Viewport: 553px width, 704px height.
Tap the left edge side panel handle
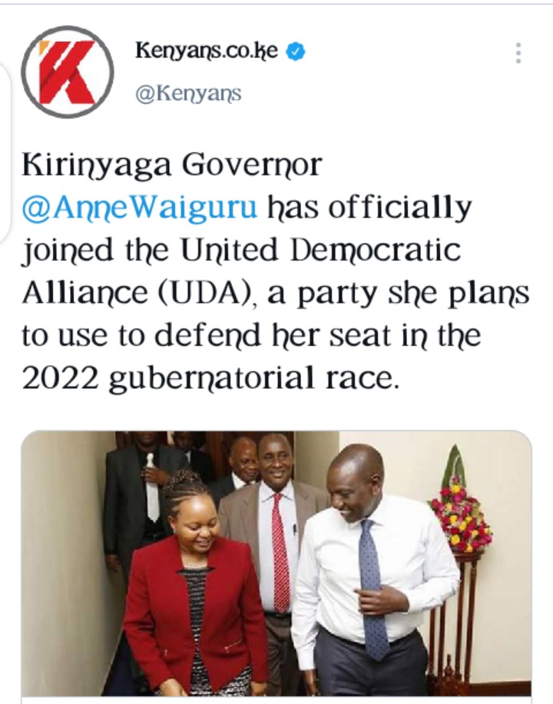[x=5, y=151]
